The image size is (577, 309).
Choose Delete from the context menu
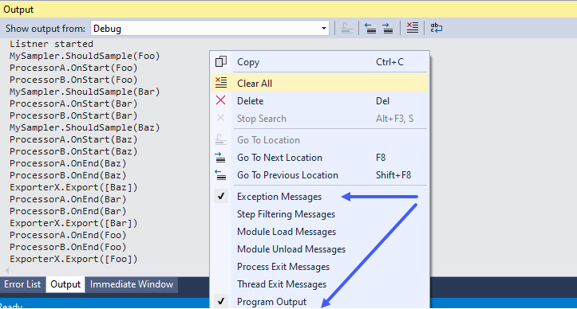pos(251,101)
